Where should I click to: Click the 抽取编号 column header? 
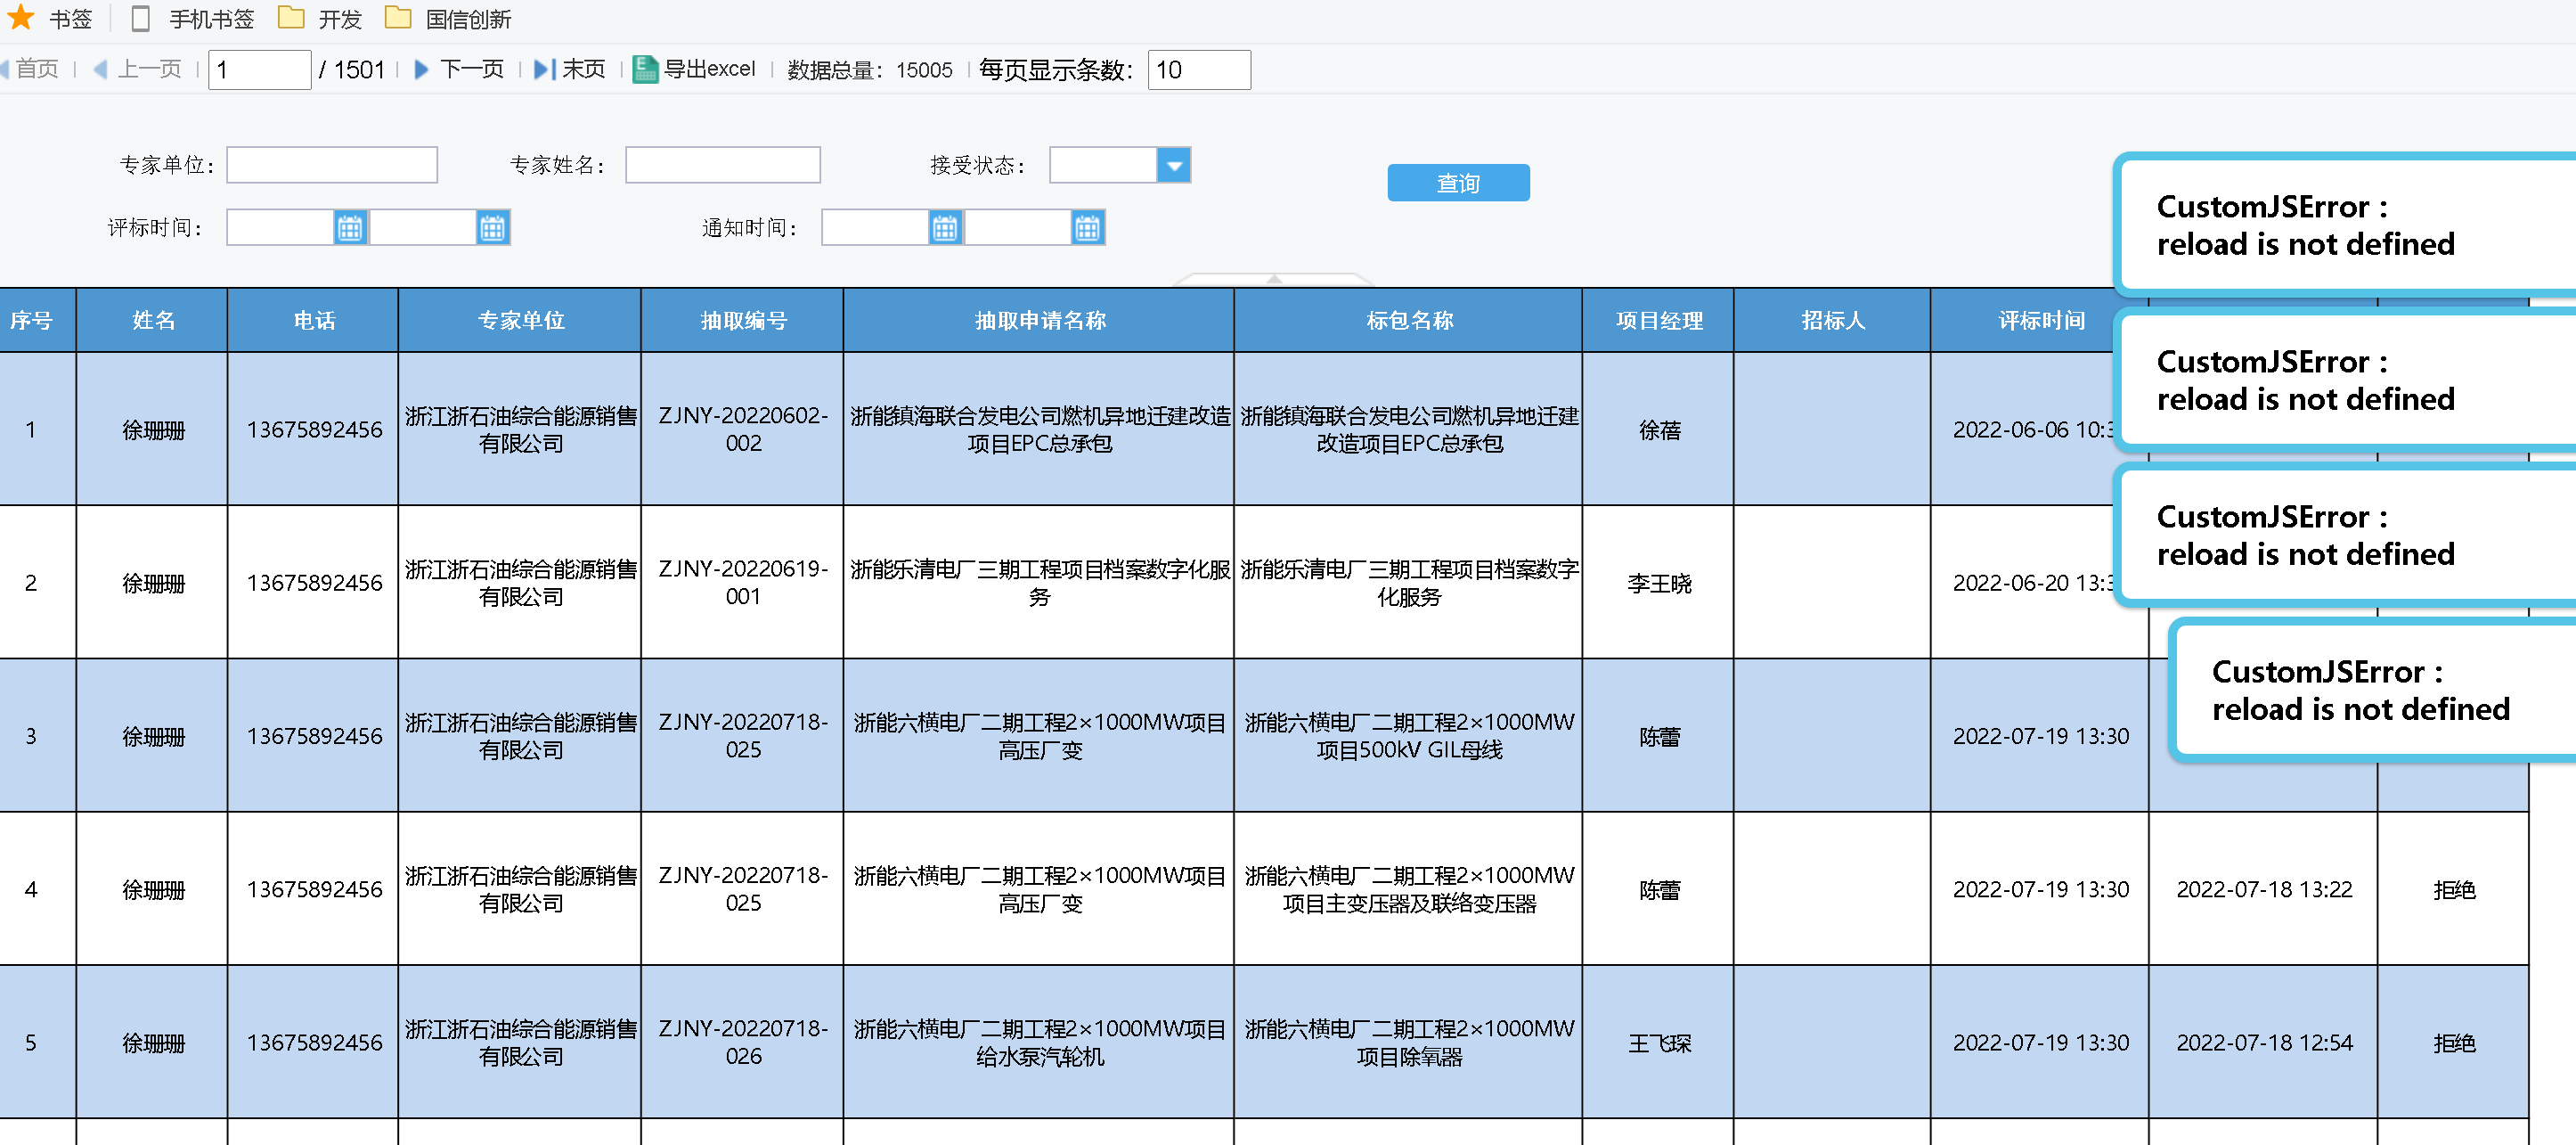(x=743, y=321)
